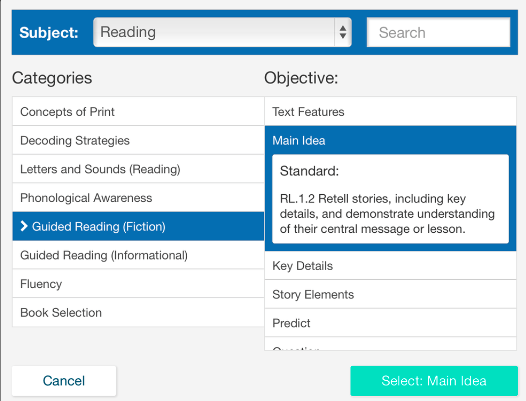Choose Decoding Strategies category
This screenshot has width=526, height=401.
(x=138, y=141)
